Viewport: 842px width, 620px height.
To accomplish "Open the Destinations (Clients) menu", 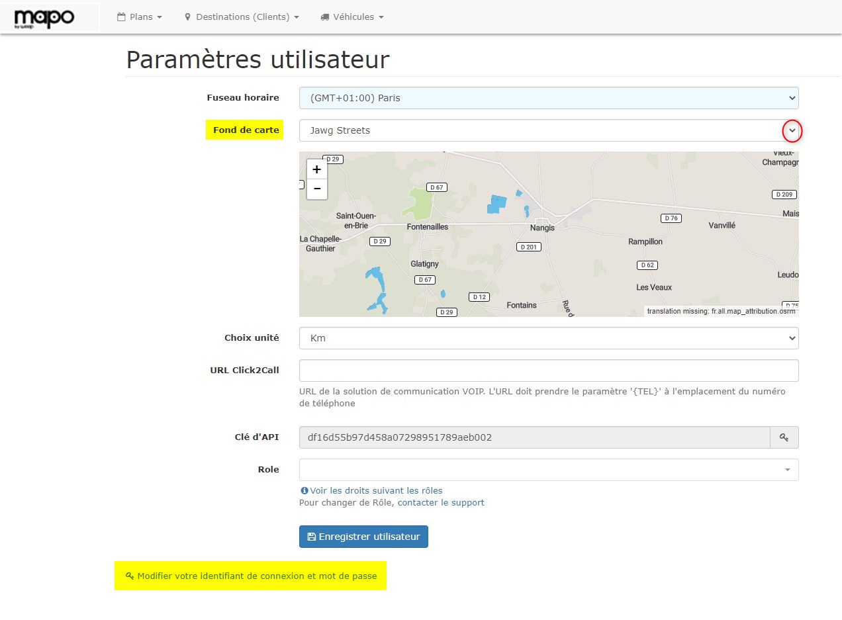I will pos(242,17).
